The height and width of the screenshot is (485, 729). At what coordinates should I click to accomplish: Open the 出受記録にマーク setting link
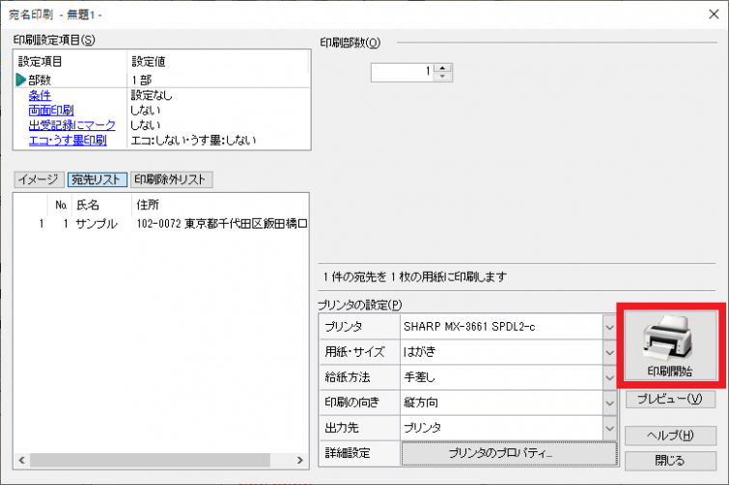pyautogui.click(x=71, y=125)
